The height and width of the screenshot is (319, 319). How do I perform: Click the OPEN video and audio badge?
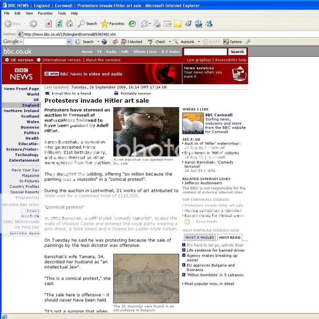click(x=52, y=74)
